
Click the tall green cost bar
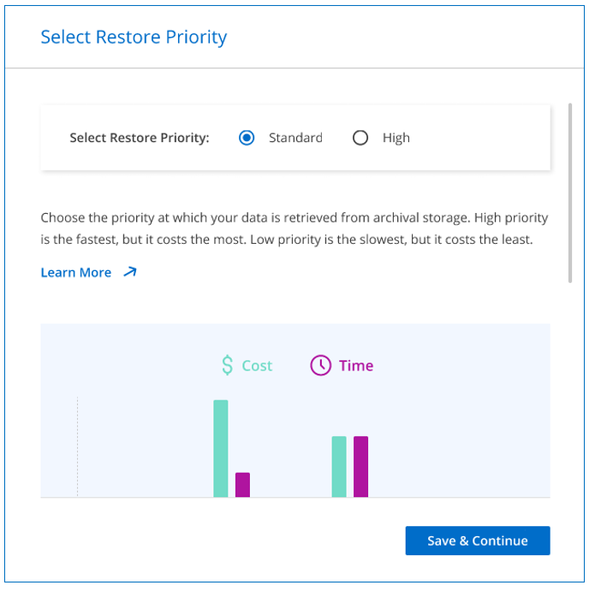pos(221,447)
